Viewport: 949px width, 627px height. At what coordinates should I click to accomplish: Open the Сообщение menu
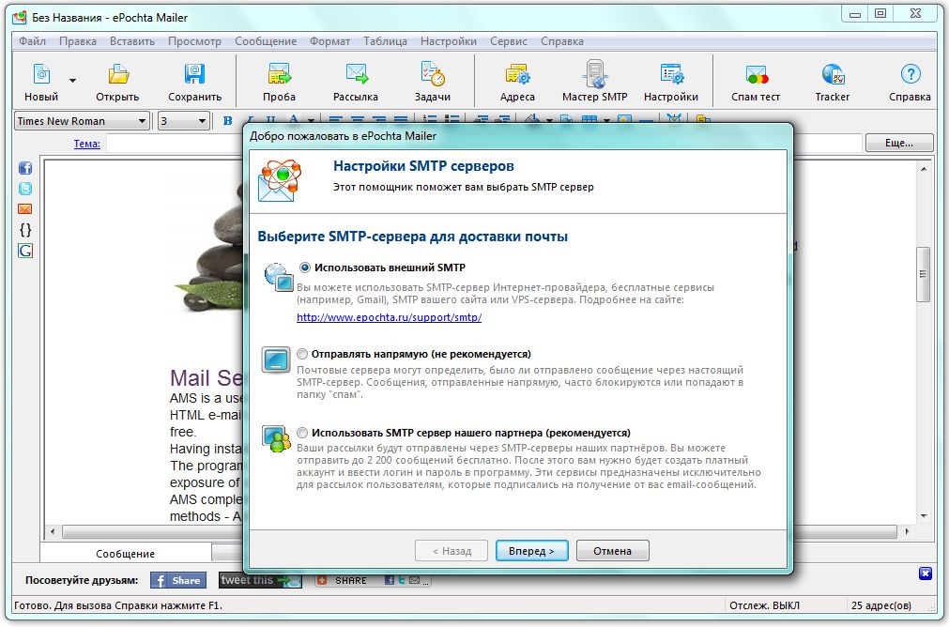266,41
